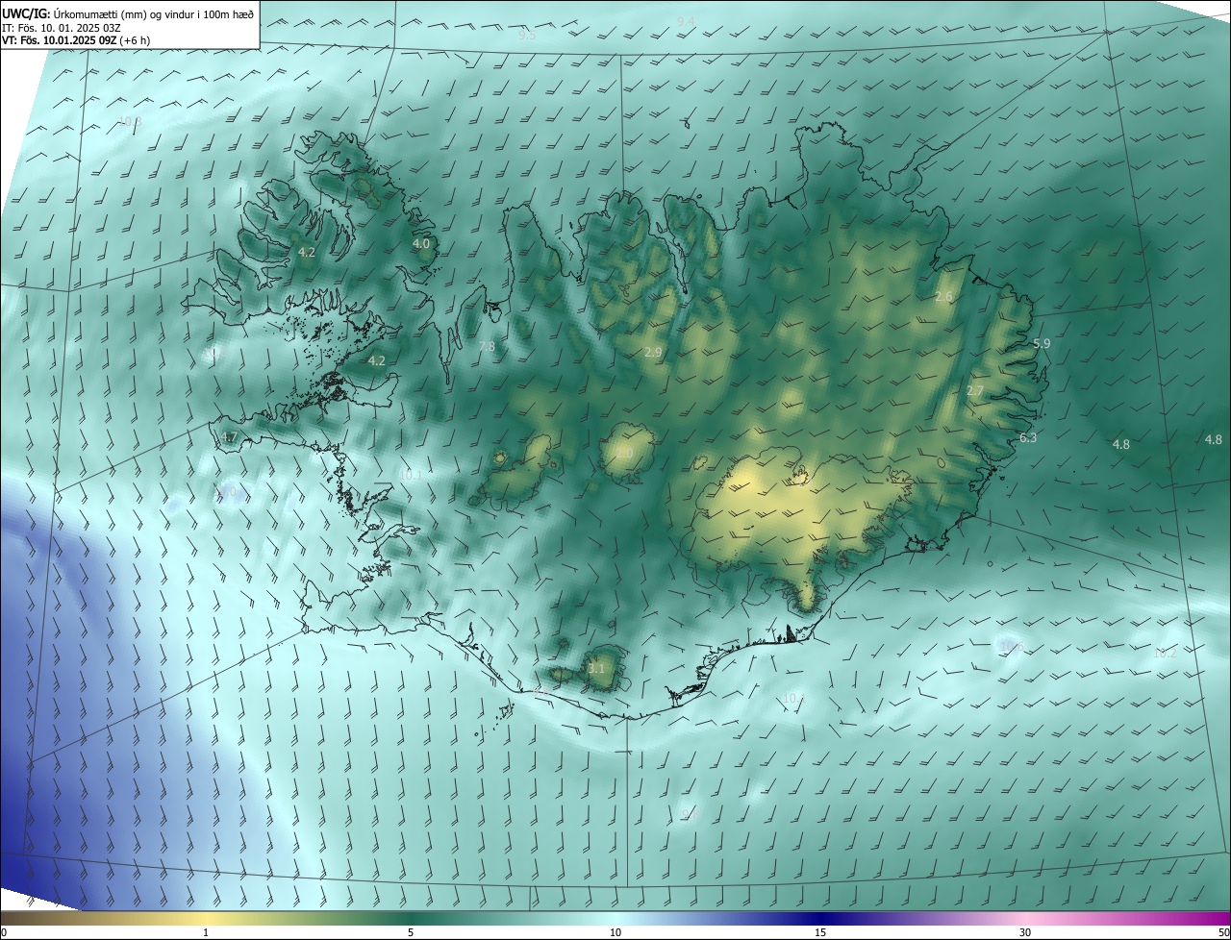Click the 10.1 value offshore of the south coast

click(793, 699)
